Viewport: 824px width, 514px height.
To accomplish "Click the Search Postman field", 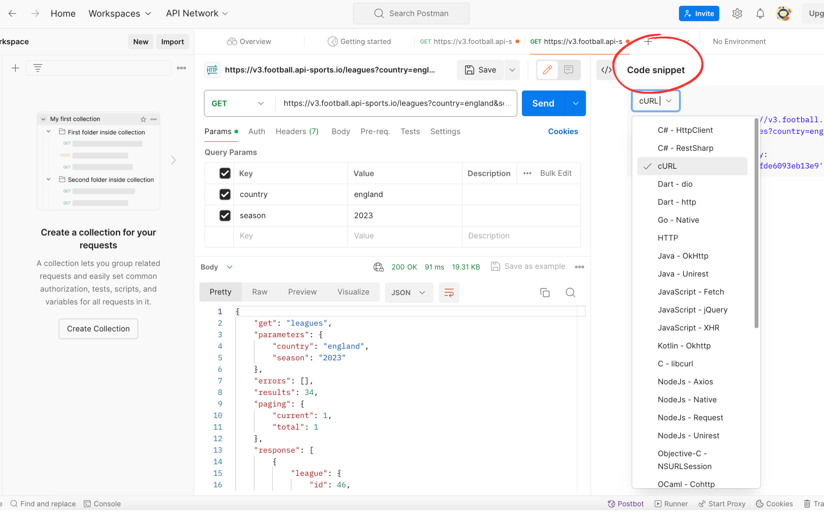I will (x=411, y=13).
